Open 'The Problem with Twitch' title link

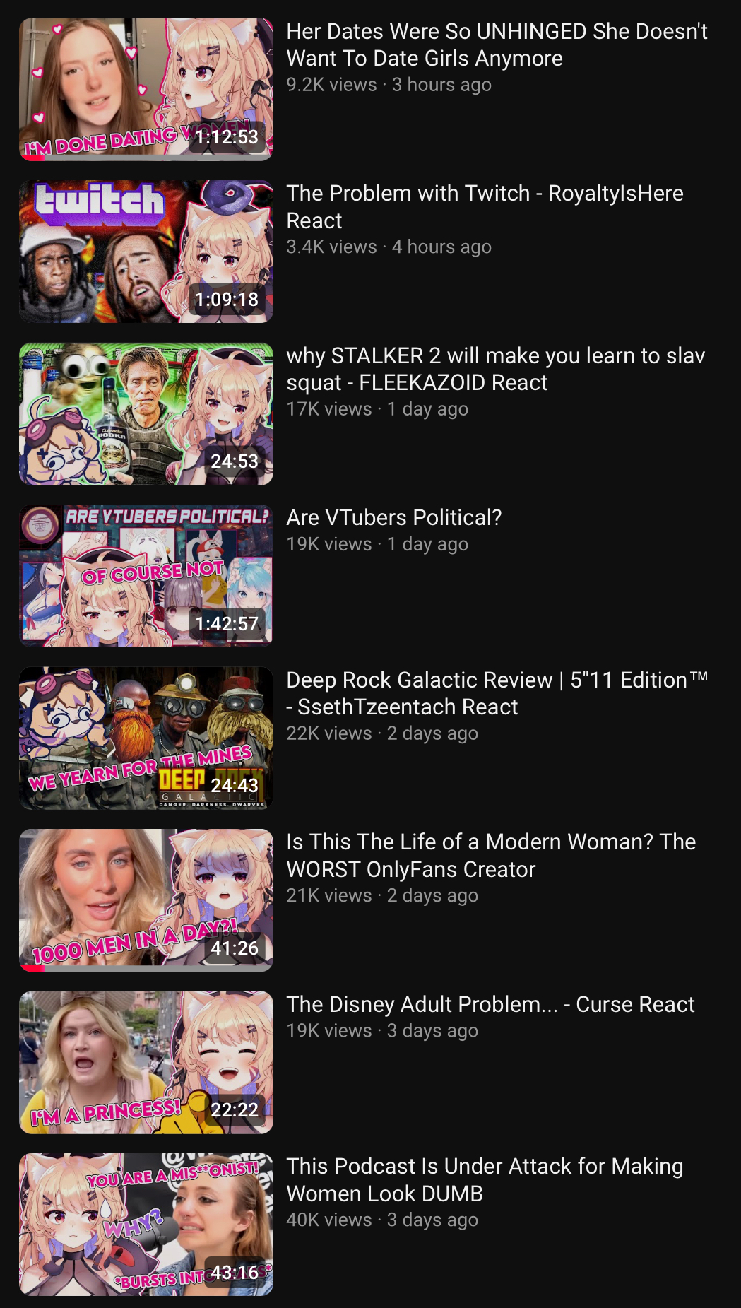pos(485,206)
